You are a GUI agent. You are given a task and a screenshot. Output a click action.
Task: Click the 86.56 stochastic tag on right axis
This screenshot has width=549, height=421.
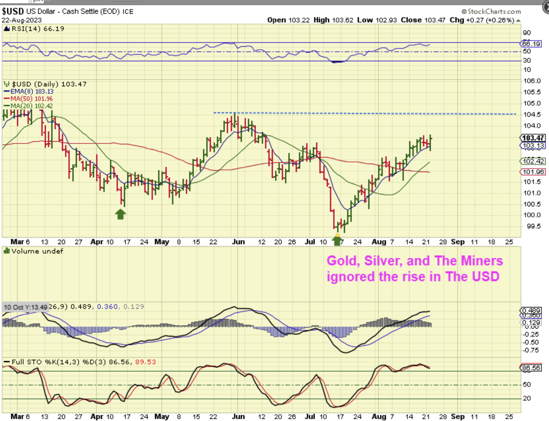531,368
